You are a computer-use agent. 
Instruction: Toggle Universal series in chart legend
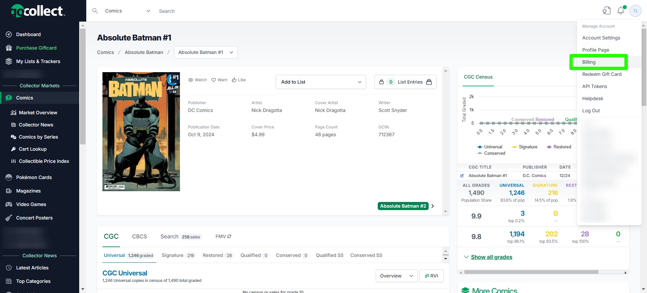click(490, 147)
